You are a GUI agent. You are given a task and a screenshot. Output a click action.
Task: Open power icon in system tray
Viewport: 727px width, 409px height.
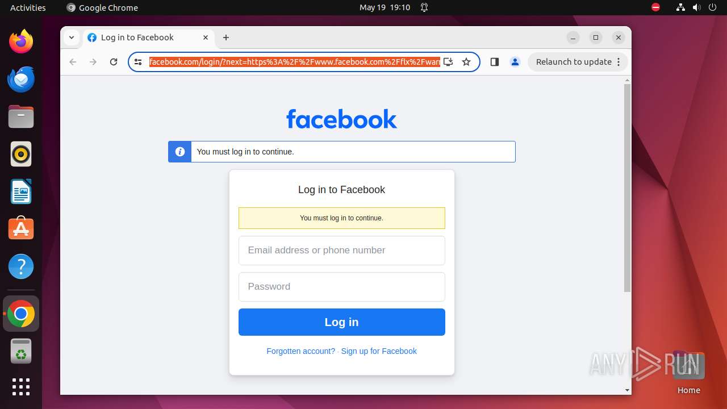[713, 7]
